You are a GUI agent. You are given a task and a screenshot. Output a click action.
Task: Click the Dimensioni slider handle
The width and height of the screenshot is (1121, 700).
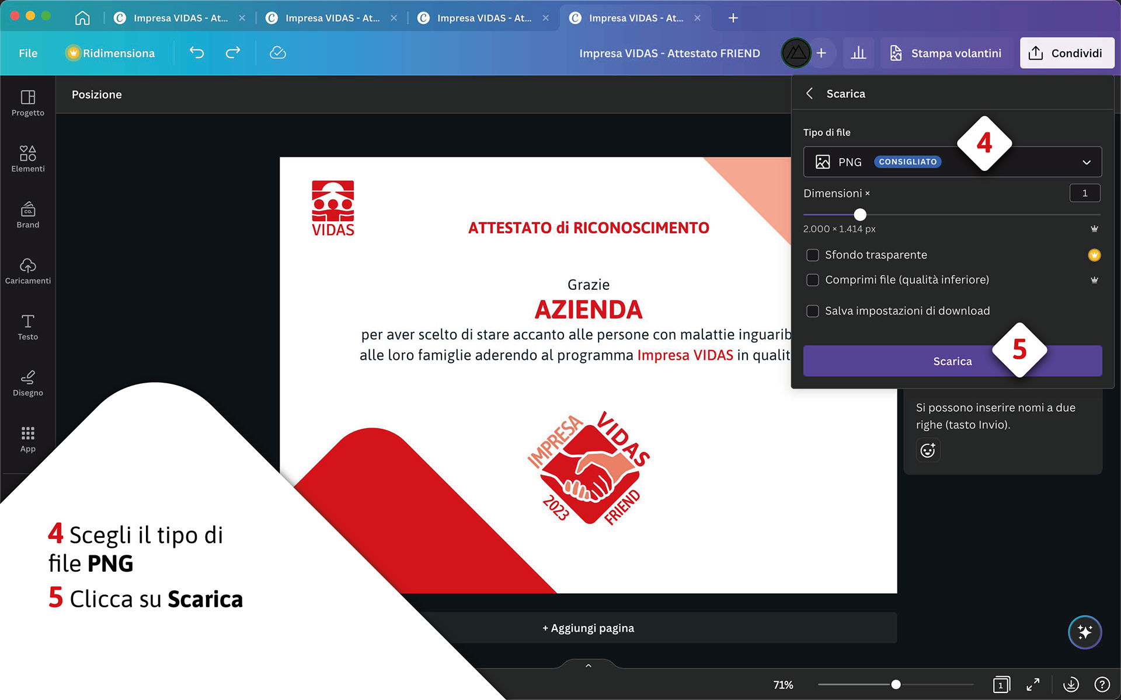click(x=860, y=215)
